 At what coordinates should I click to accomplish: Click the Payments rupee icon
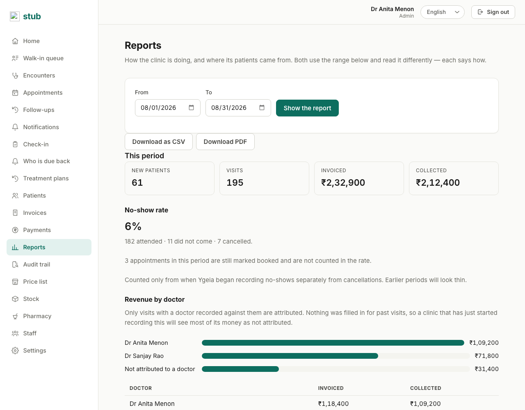(15, 230)
